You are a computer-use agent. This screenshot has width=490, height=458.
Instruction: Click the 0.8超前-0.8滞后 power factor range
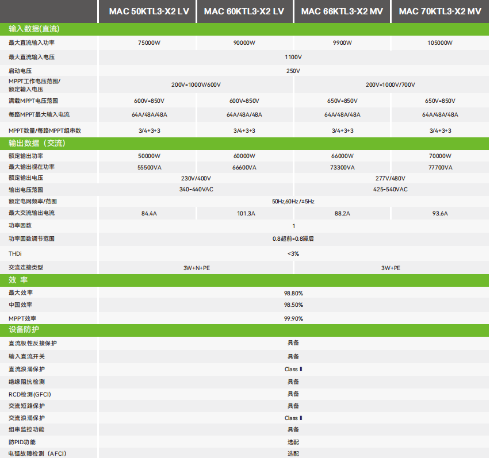293,239
